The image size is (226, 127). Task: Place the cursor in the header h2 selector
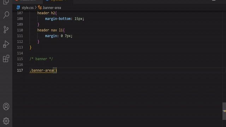click(x=46, y=13)
